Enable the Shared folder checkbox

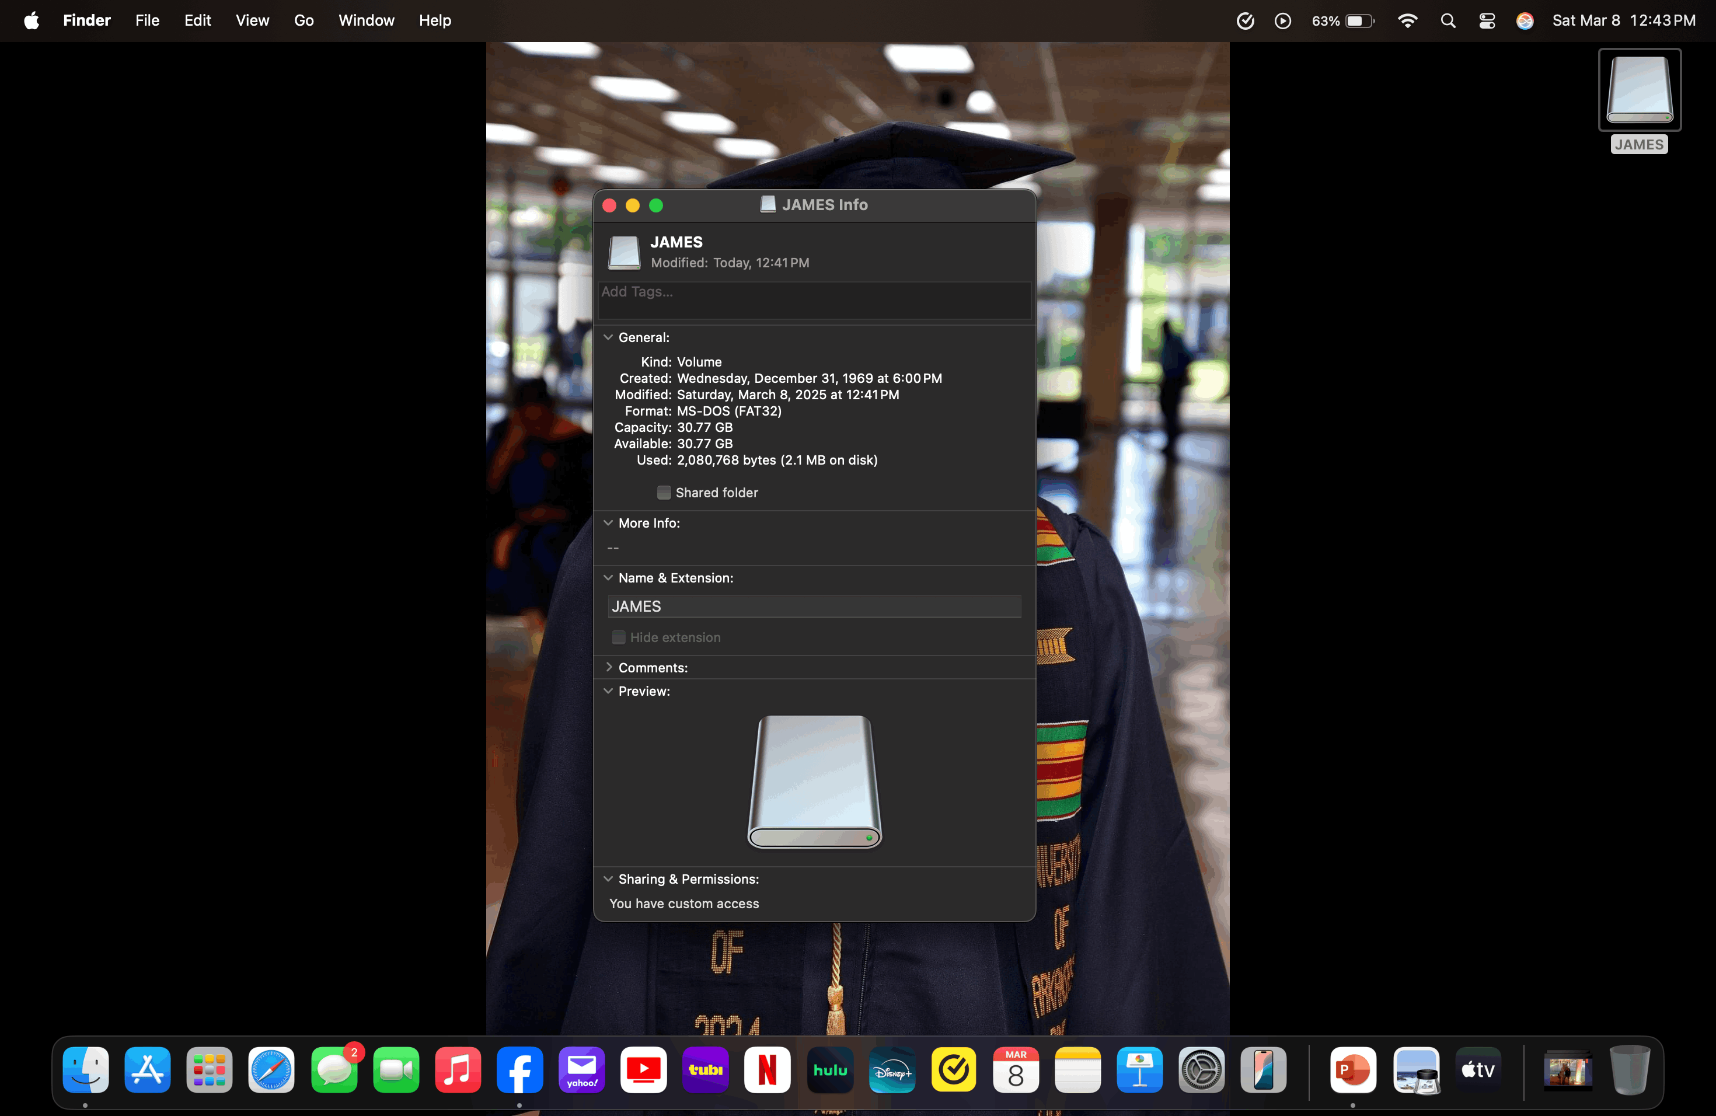664,493
